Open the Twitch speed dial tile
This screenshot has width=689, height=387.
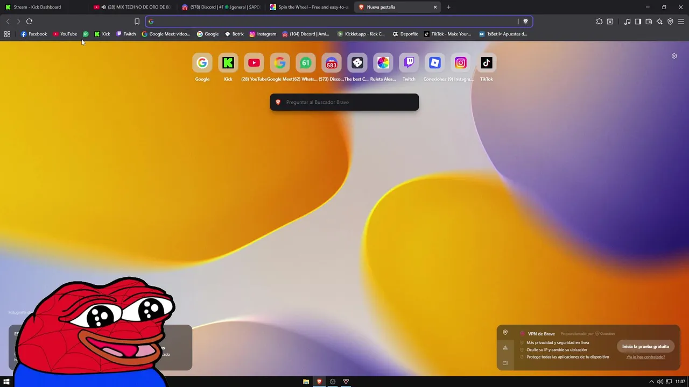click(409, 63)
